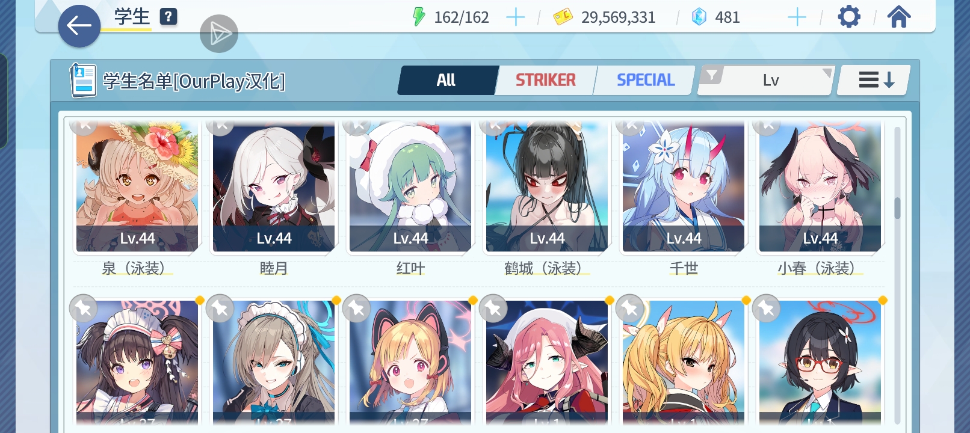Toggle the sort order direction button
The height and width of the screenshot is (433, 970).
click(874, 80)
